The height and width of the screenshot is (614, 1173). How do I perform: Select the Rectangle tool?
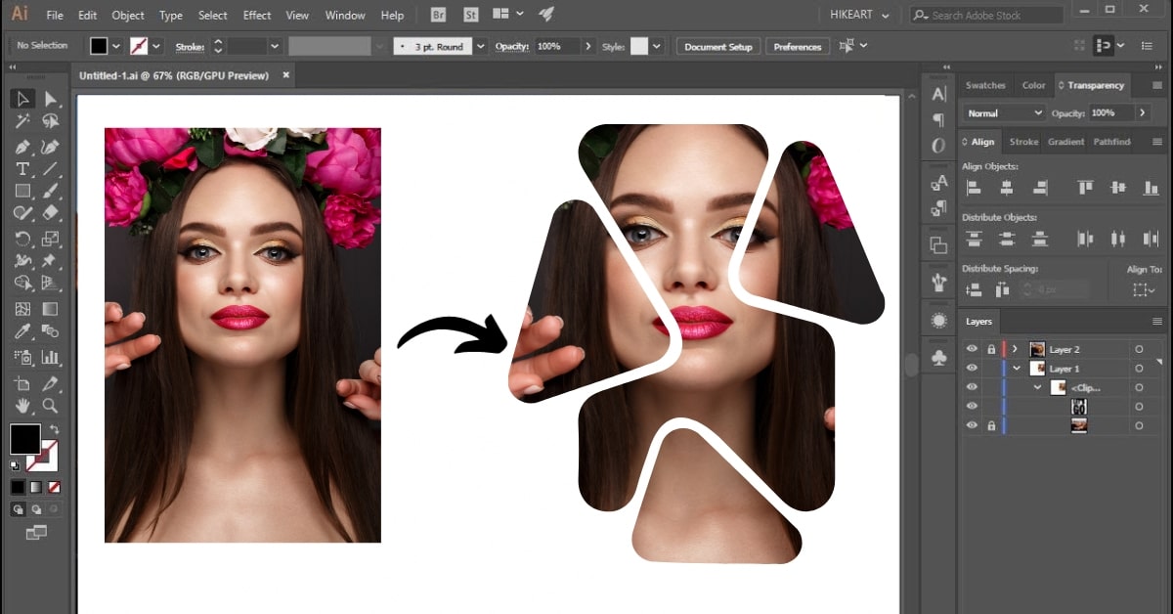coord(22,192)
